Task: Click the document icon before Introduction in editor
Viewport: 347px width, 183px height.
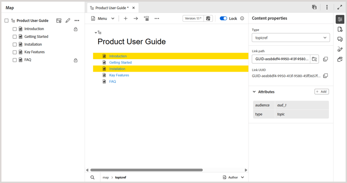Action: tap(104, 56)
